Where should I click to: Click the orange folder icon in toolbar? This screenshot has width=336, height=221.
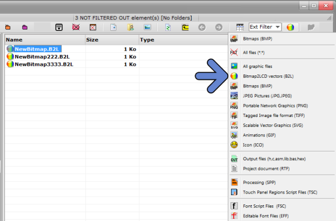8,27
